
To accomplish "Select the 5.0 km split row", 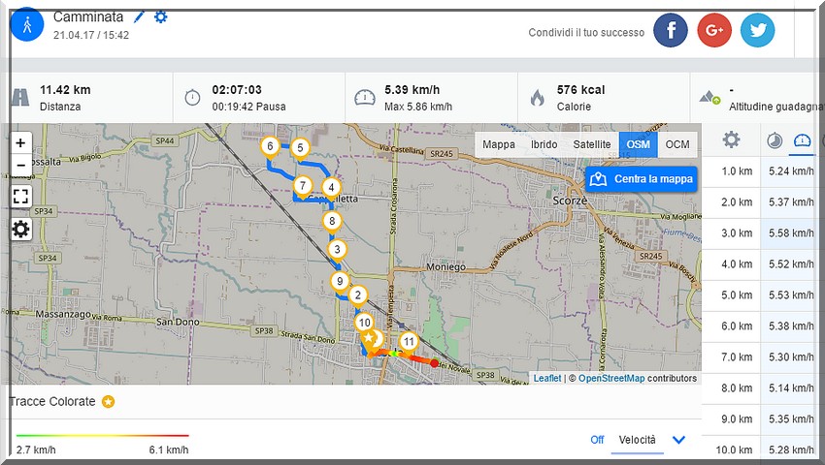I will [x=763, y=295].
